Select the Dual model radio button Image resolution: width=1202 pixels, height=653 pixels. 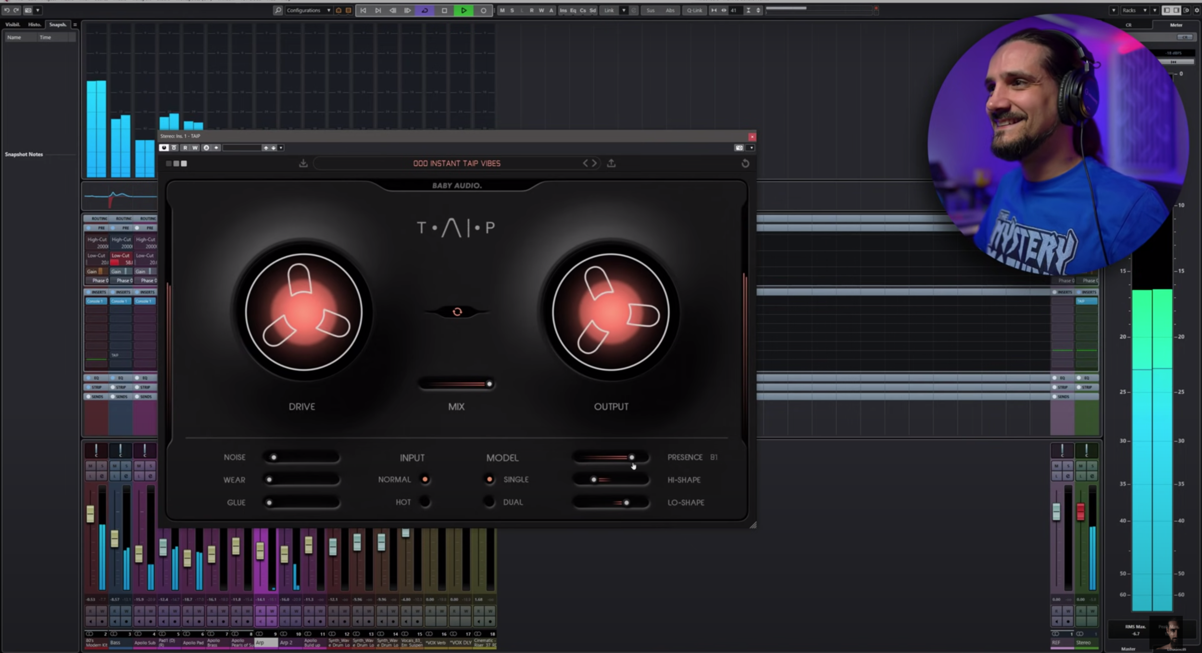click(489, 502)
